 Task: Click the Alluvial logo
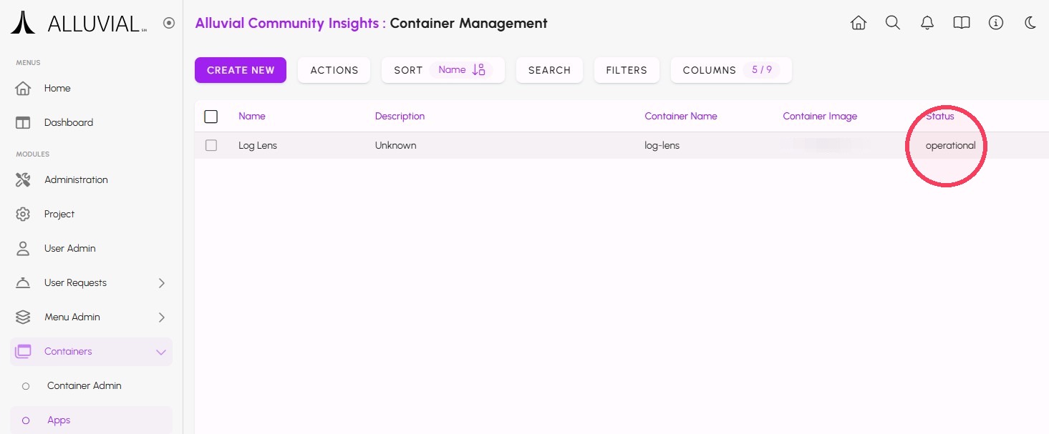tap(79, 23)
